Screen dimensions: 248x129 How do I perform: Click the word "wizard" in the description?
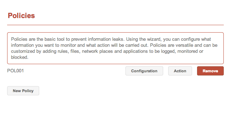[x=154, y=39]
